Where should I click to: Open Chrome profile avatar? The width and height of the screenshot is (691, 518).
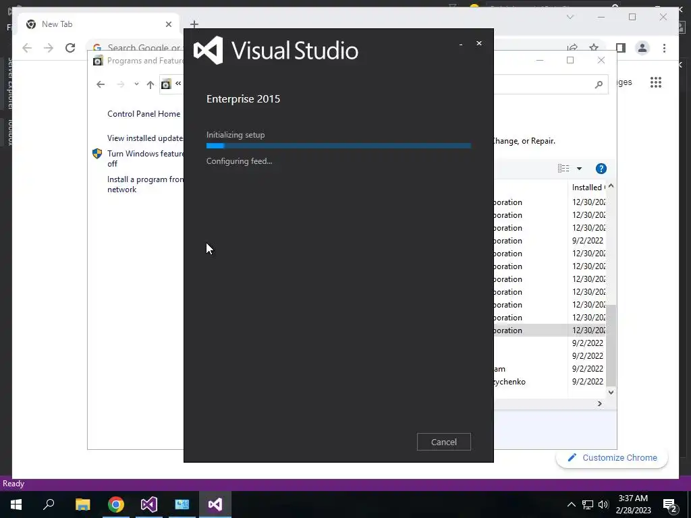642,48
